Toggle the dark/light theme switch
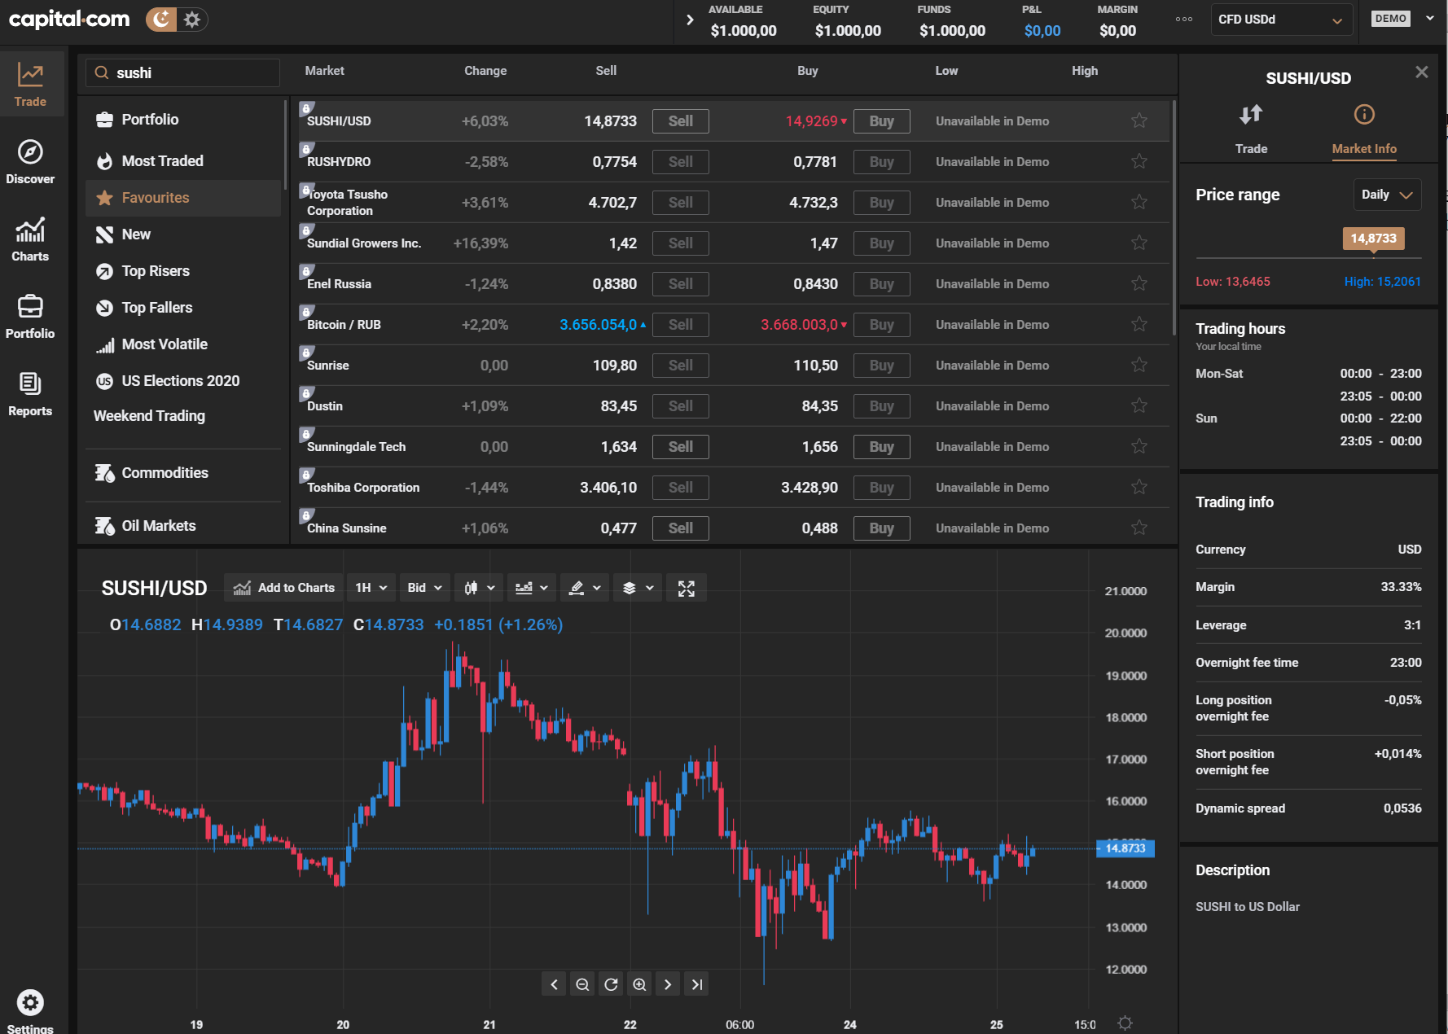 click(177, 20)
